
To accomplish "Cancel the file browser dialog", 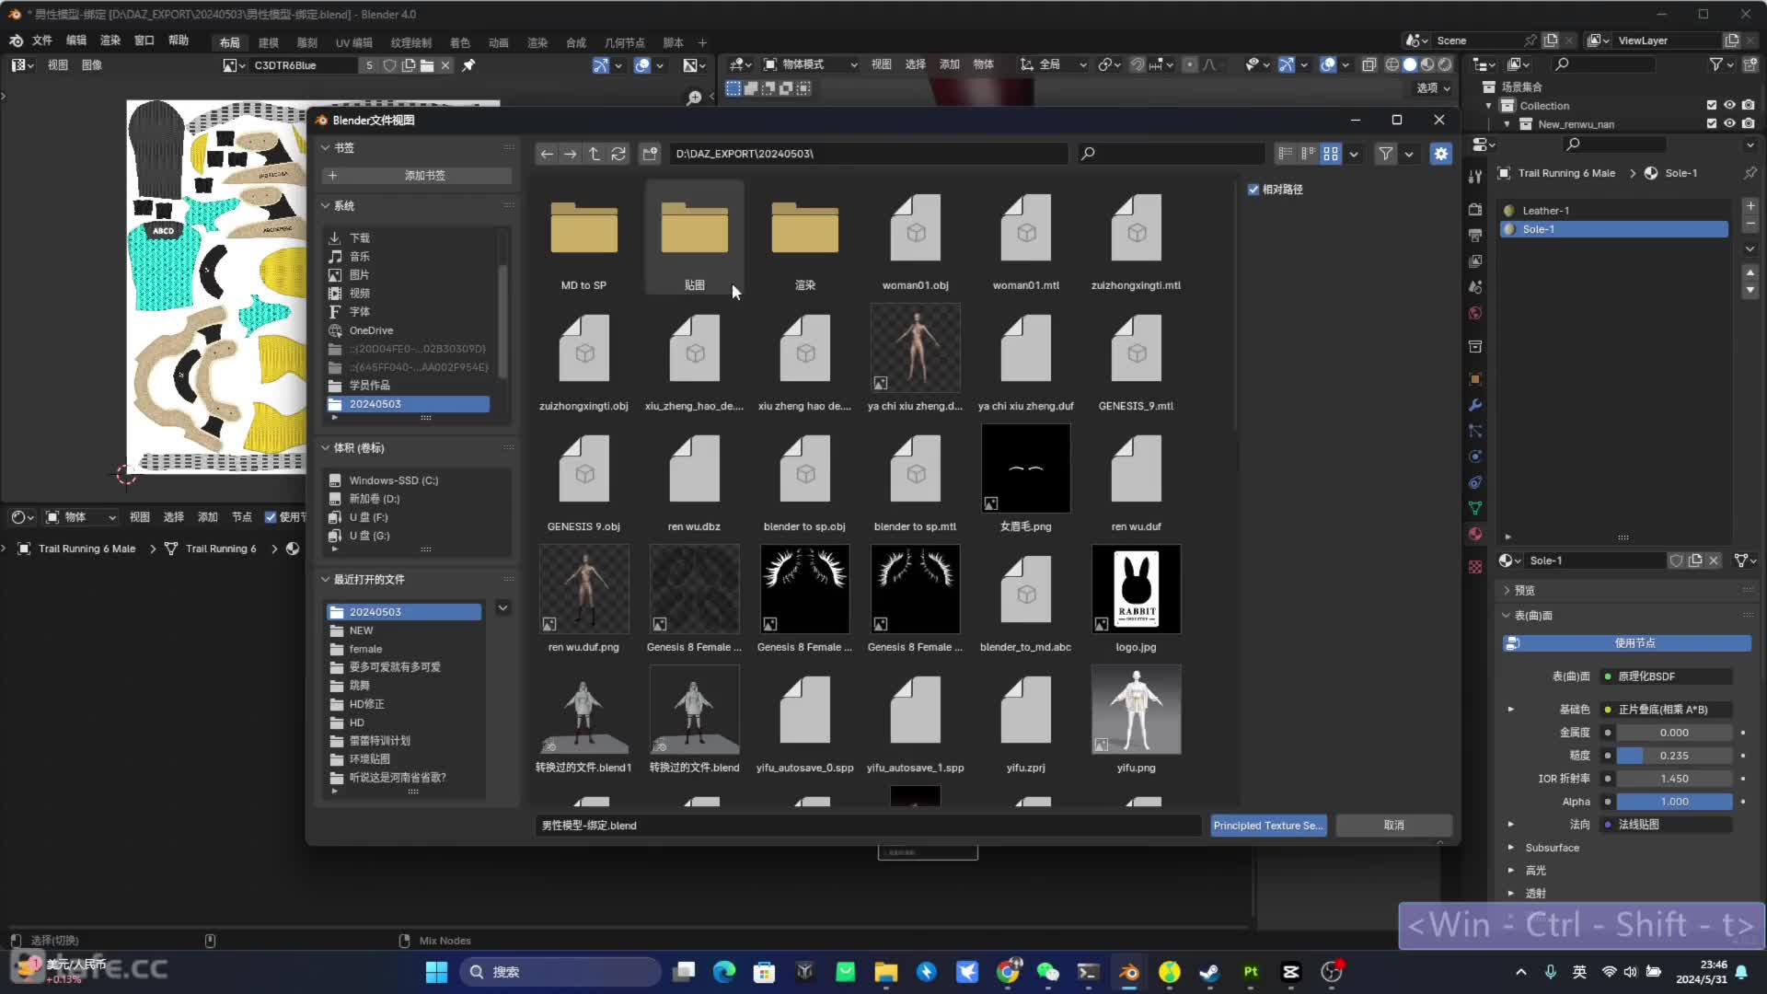I will (x=1394, y=826).
